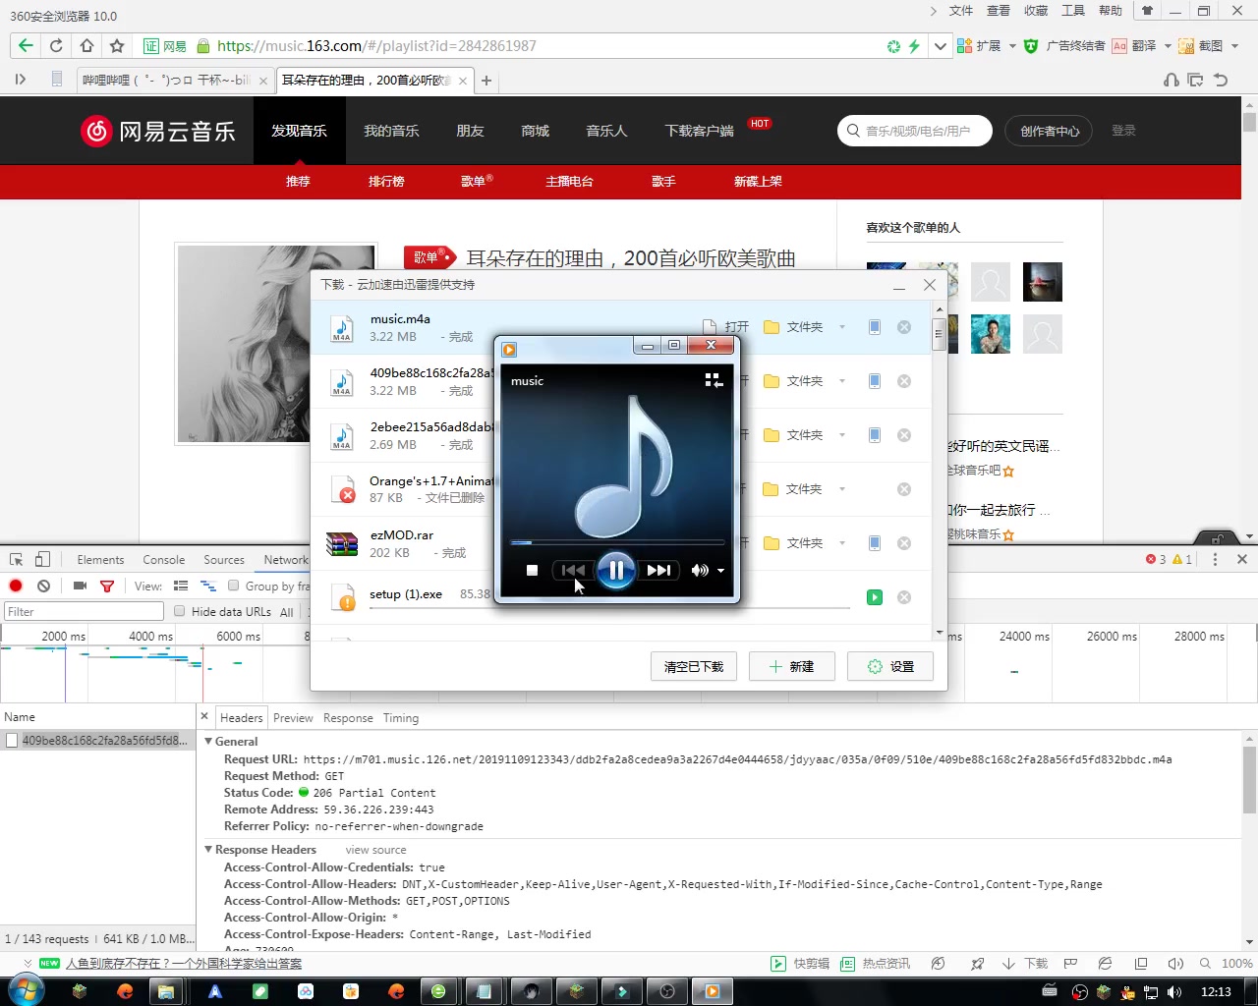1258x1006 pixels.
Task: Open volume dropdown arrow in player
Action: click(x=720, y=571)
